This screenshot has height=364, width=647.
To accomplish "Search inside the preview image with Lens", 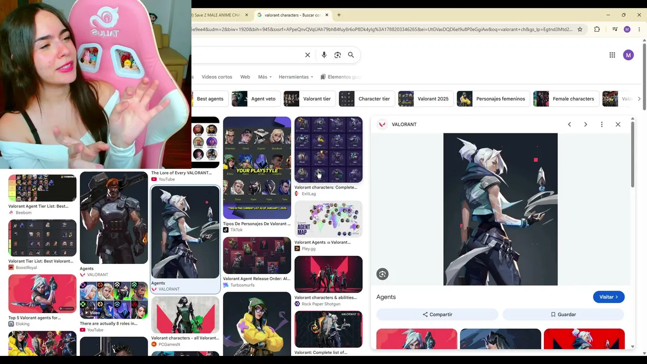I will (382, 274).
